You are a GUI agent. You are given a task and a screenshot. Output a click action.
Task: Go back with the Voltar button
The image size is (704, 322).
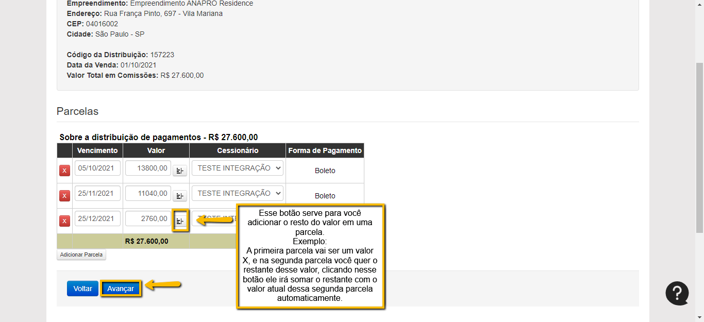pos(82,289)
